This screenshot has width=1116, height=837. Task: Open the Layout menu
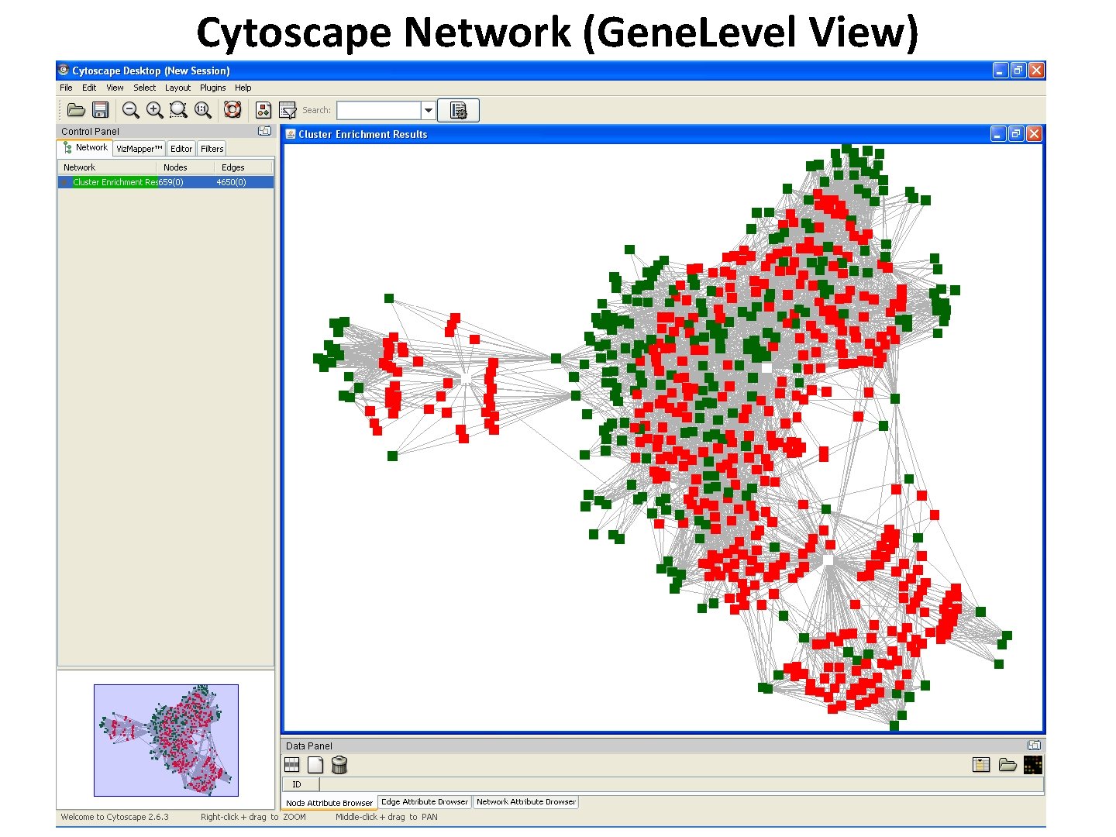tap(177, 88)
